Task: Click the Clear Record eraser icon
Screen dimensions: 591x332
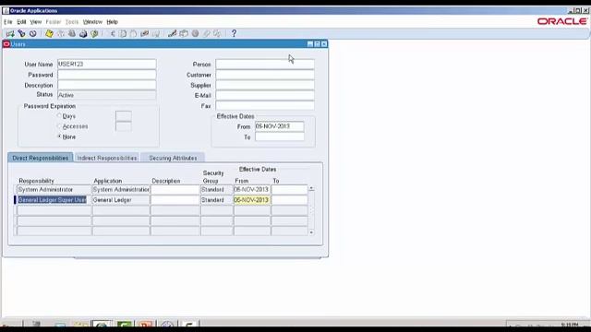Action: click(x=145, y=34)
